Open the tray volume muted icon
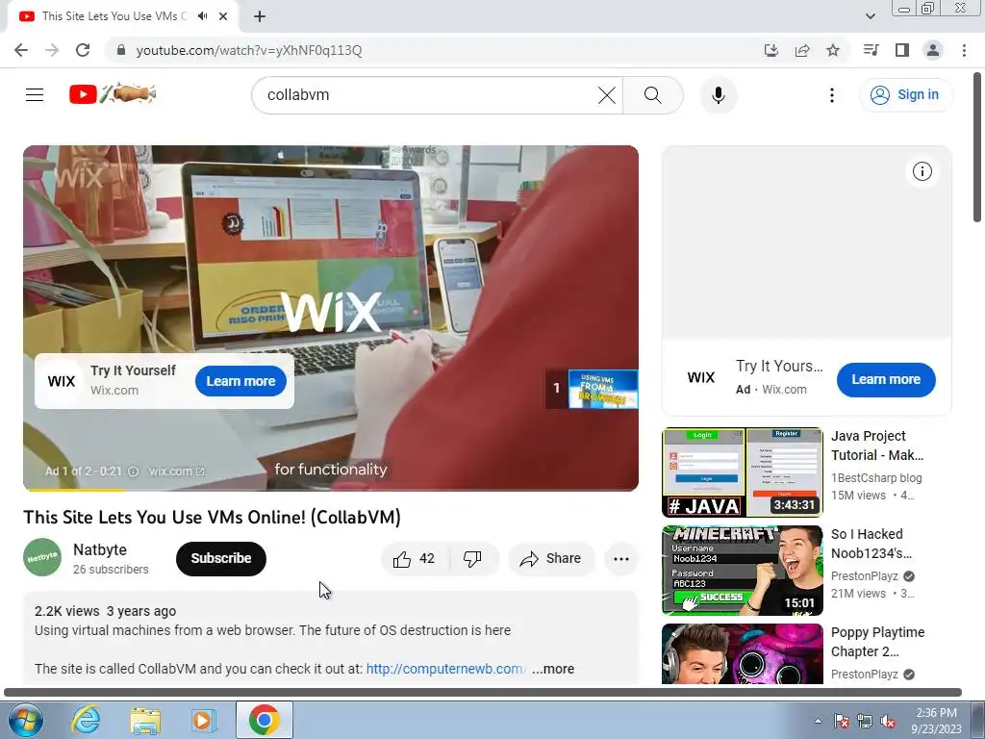985x739 pixels. [x=888, y=722]
